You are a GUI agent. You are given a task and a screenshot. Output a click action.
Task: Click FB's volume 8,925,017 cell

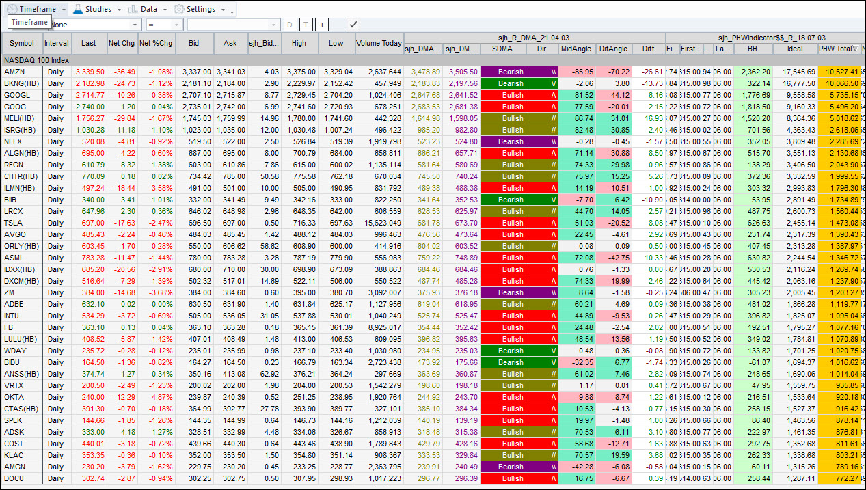(379, 327)
